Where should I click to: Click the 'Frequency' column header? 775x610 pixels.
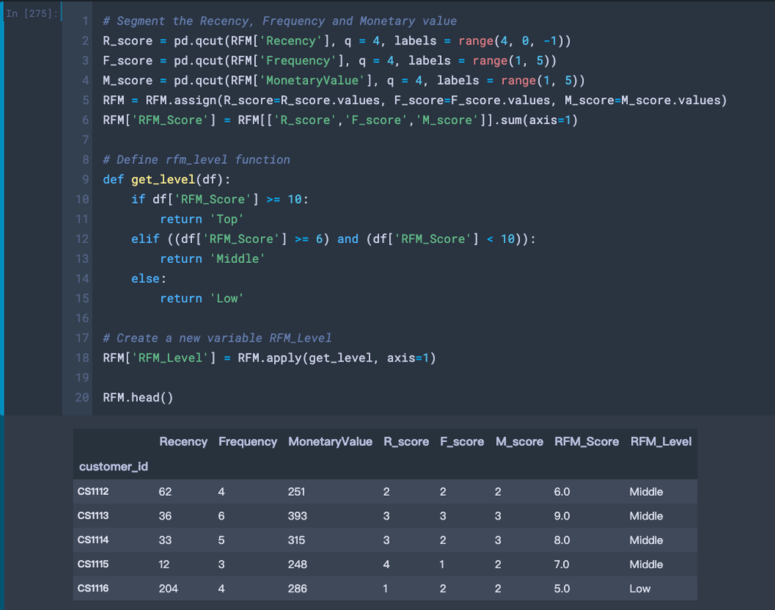[x=247, y=442]
